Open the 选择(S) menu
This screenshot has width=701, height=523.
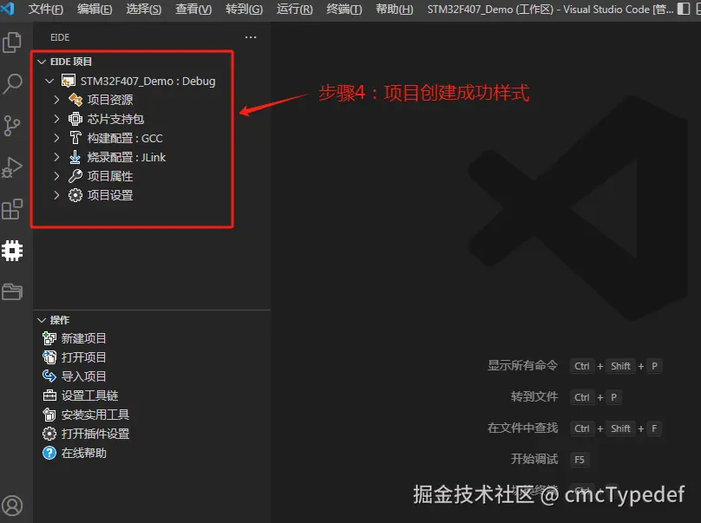143,9
